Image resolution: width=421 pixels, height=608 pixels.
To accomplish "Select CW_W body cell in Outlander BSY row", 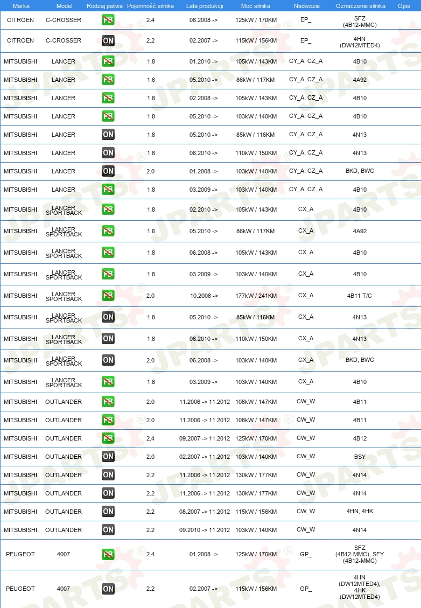I will [306, 456].
